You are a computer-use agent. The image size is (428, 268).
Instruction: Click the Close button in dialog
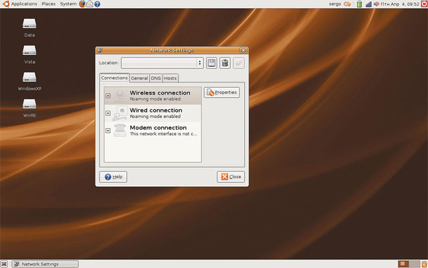pyautogui.click(x=231, y=177)
